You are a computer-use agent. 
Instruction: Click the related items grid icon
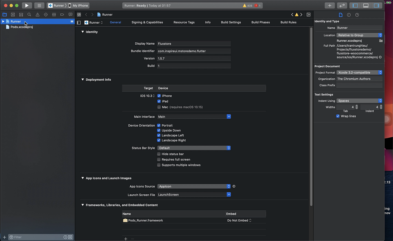[79, 15]
